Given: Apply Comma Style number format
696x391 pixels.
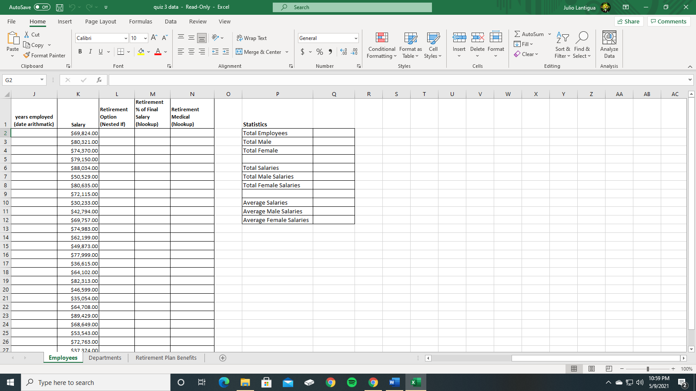Looking at the screenshot, I should [x=331, y=52].
